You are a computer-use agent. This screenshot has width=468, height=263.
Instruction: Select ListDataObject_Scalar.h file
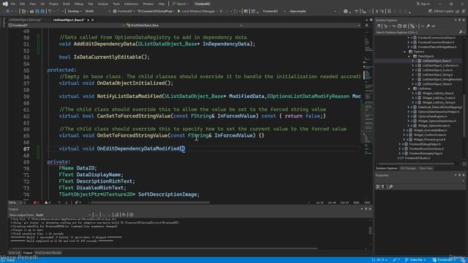437,70
